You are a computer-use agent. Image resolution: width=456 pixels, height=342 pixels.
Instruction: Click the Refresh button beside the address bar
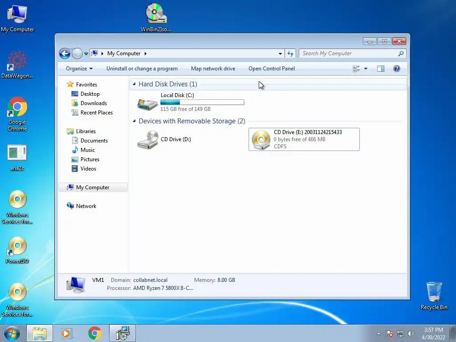pos(290,53)
